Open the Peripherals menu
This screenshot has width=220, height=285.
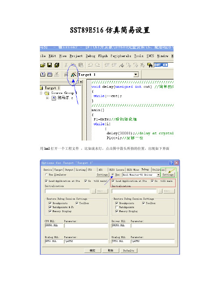pos(121,56)
